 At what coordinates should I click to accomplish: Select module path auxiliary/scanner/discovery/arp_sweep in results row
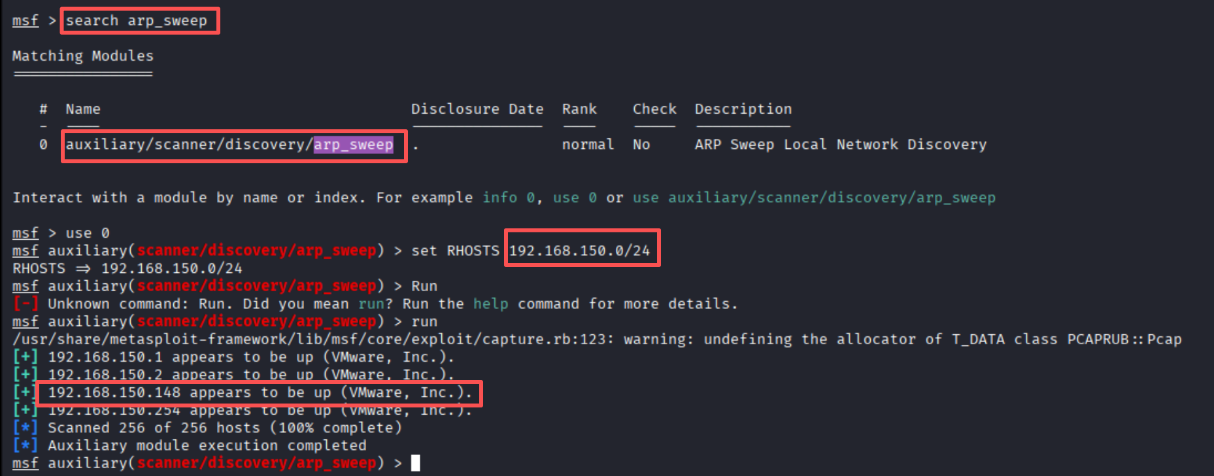pos(229,144)
